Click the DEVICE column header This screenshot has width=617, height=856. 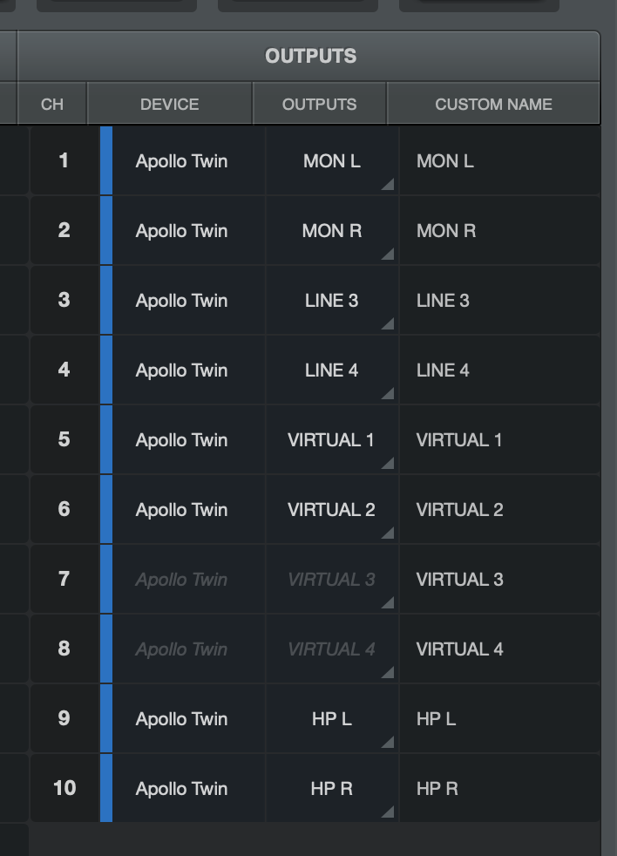(x=170, y=104)
